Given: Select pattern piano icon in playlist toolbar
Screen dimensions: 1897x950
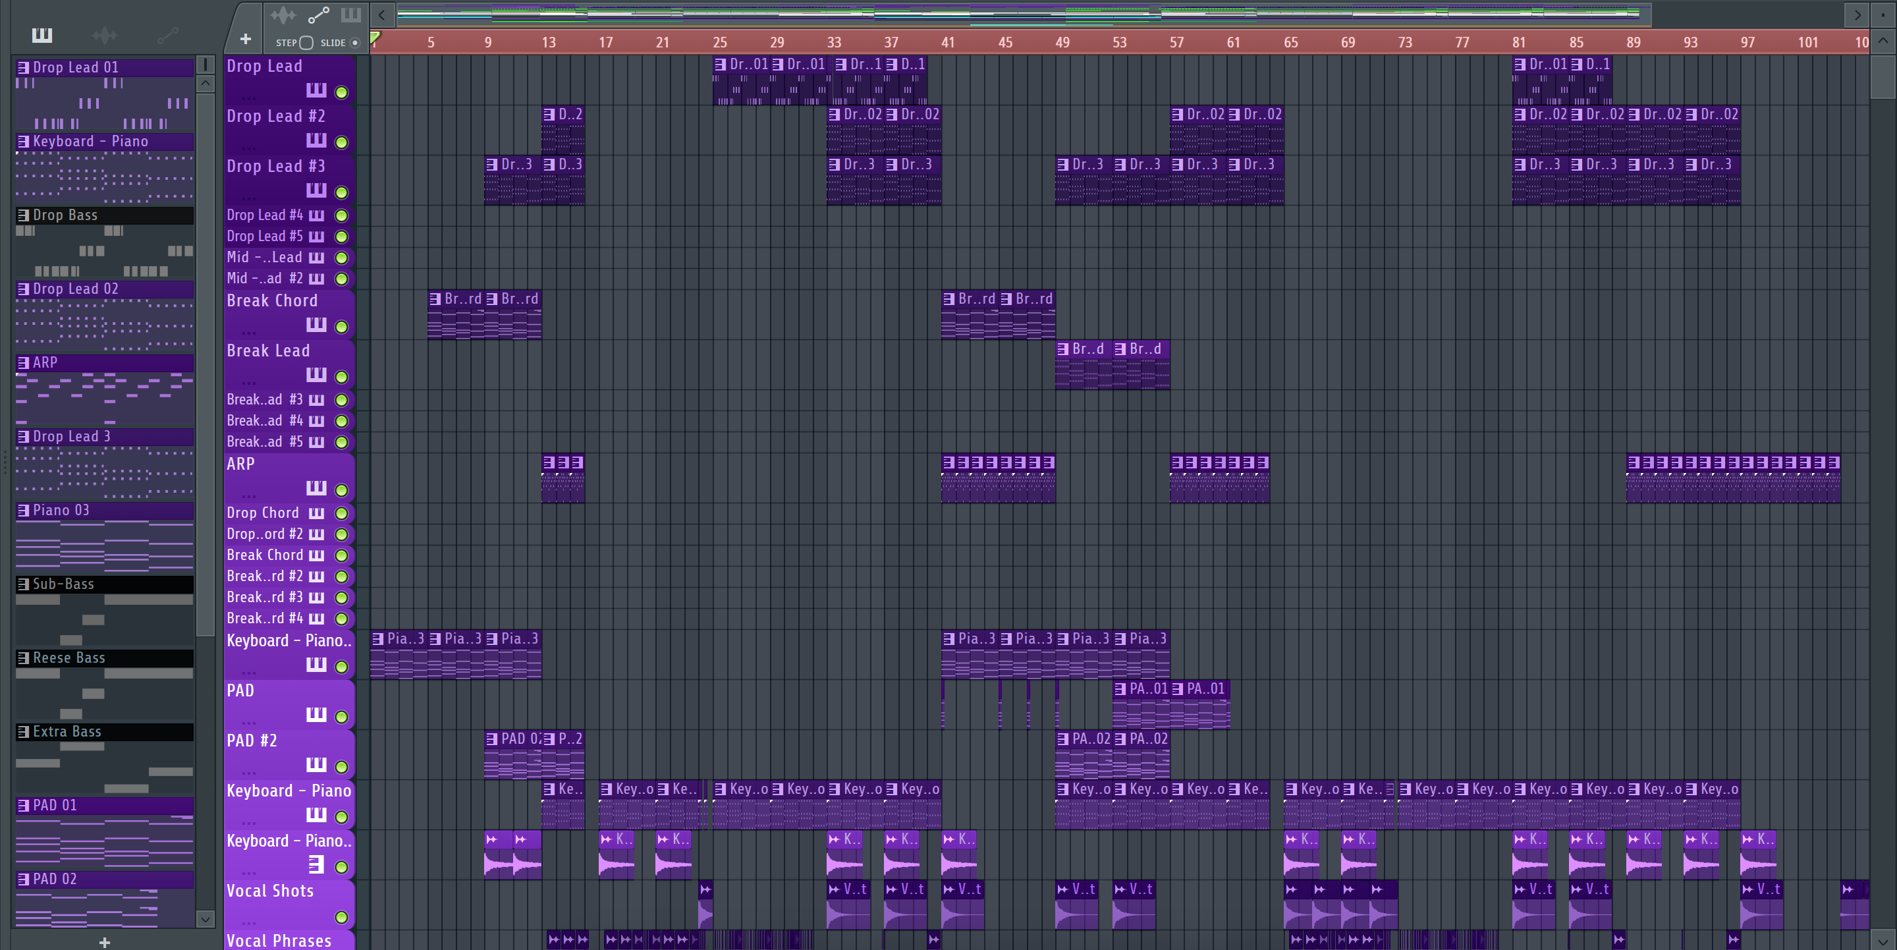Looking at the screenshot, I should pyautogui.click(x=350, y=15).
